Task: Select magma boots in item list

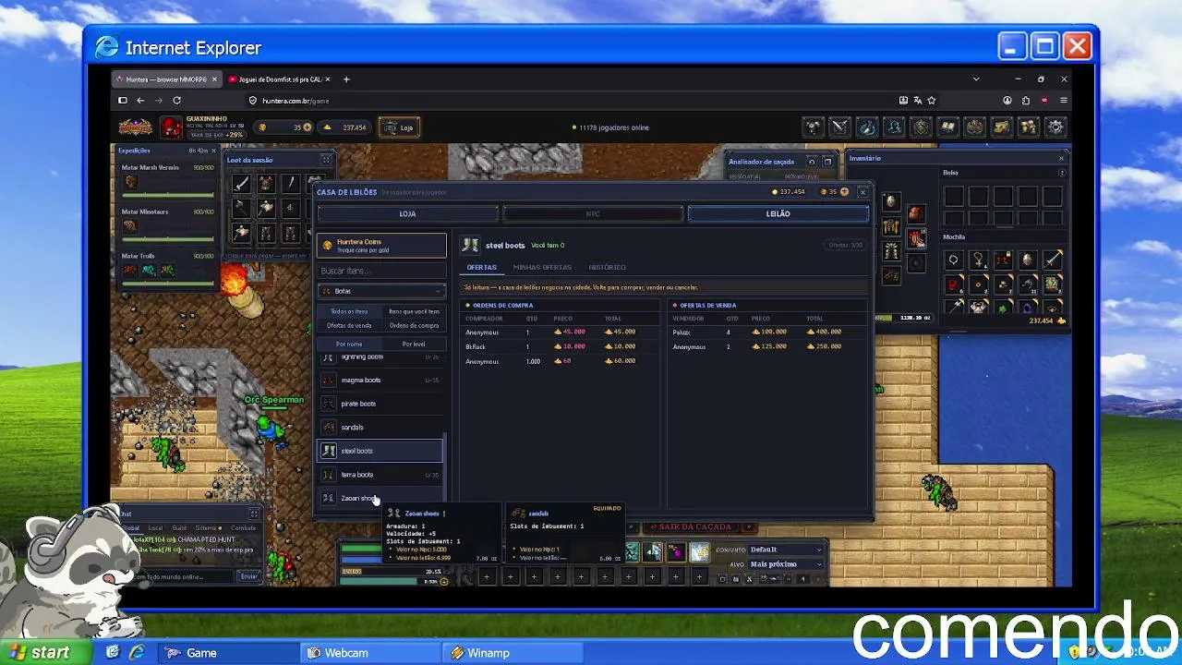Action: [x=380, y=380]
